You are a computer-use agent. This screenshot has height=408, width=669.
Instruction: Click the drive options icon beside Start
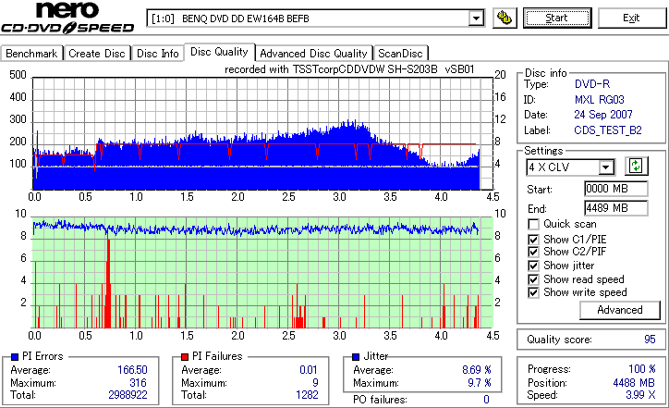click(505, 19)
